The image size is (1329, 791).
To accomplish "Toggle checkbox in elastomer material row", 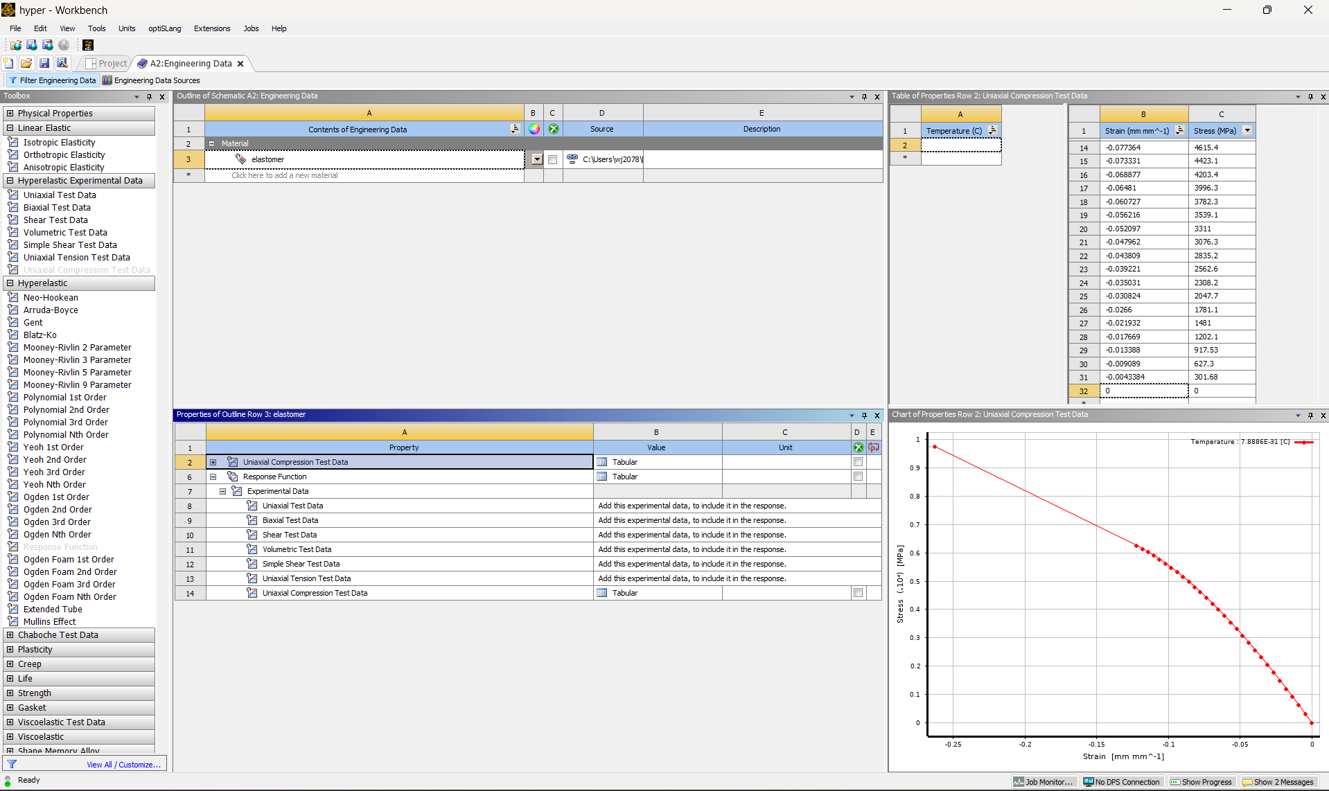I will (x=552, y=160).
